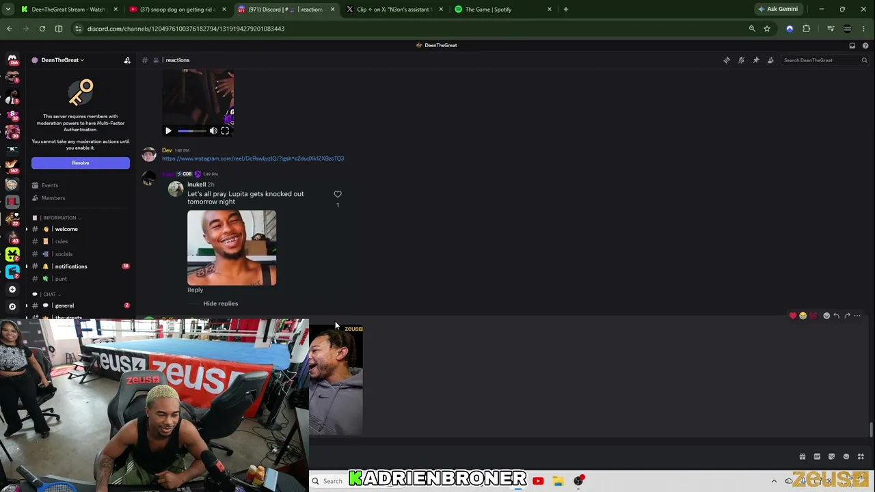Open the threads icon in channel header
This screenshot has height=492, width=875.
coord(727,60)
